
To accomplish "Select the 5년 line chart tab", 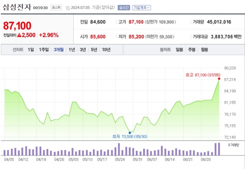I will pyautogui.click(x=94, y=50).
